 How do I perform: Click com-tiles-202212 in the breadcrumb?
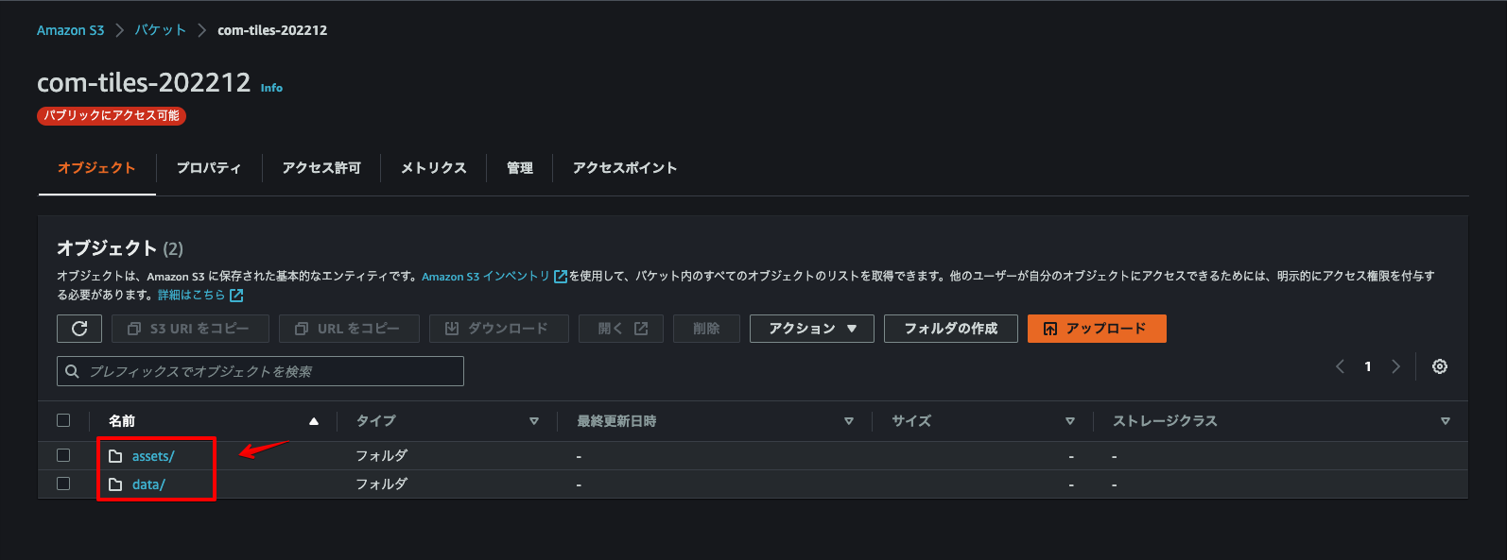tap(272, 30)
